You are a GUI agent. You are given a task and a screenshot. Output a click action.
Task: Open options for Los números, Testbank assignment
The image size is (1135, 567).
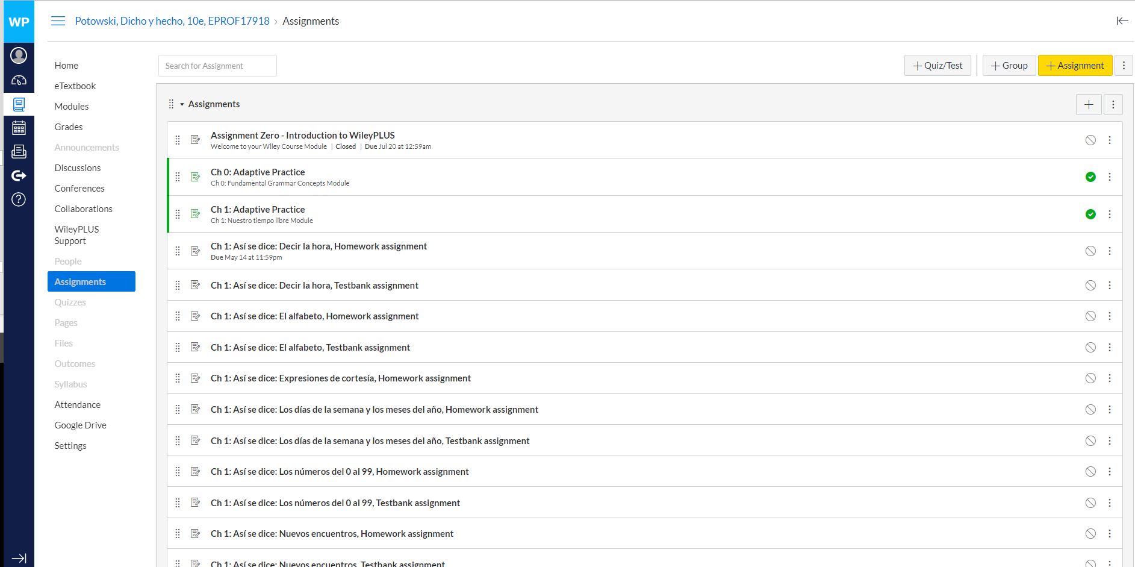pos(1109,503)
